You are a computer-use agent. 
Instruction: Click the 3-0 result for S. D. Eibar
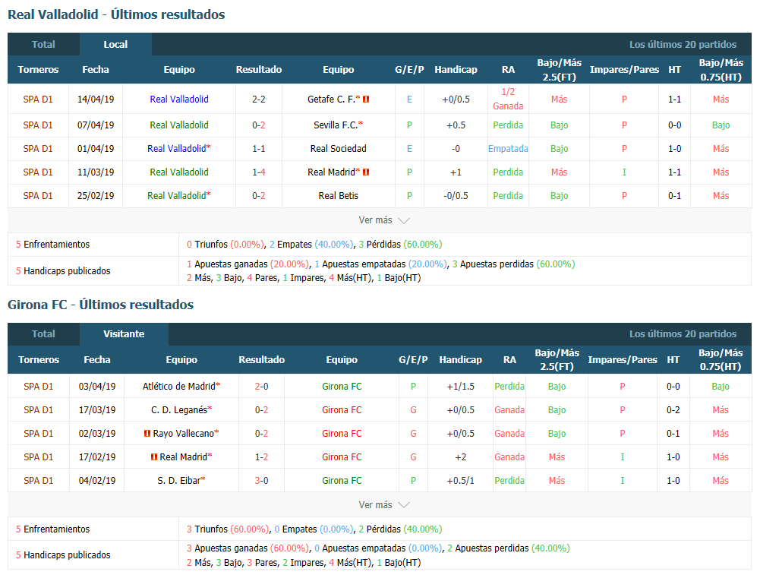click(261, 481)
